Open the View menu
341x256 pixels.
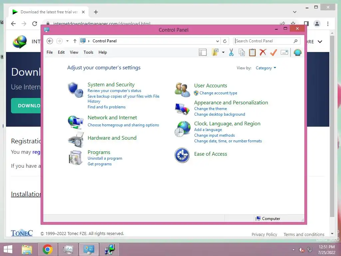(x=74, y=52)
